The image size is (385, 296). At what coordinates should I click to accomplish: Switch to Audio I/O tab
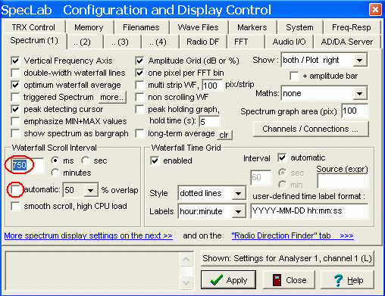click(x=289, y=42)
